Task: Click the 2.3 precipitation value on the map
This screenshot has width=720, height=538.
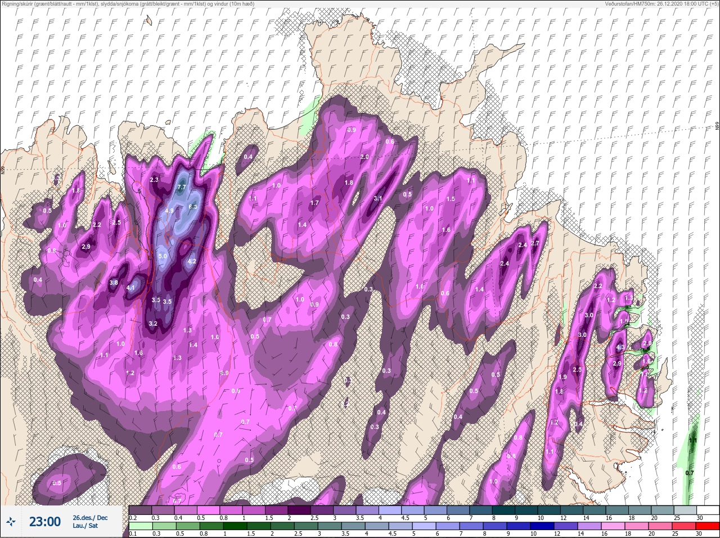Action: (x=155, y=180)
